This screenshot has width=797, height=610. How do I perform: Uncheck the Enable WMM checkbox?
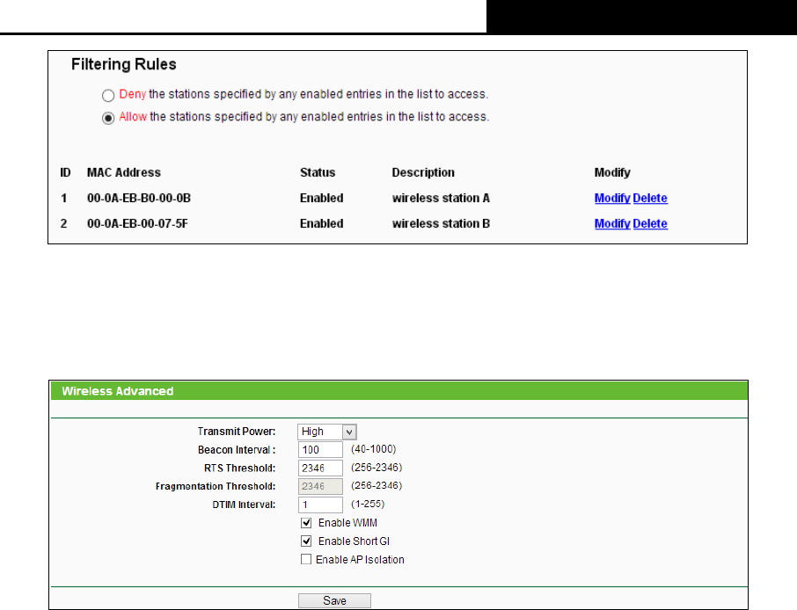pyautogui.click(x=306, y=523)
